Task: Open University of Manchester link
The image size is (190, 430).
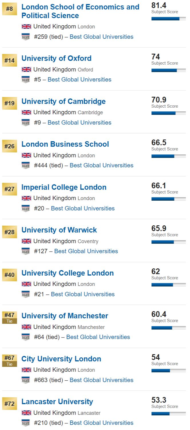Action: 65,316
